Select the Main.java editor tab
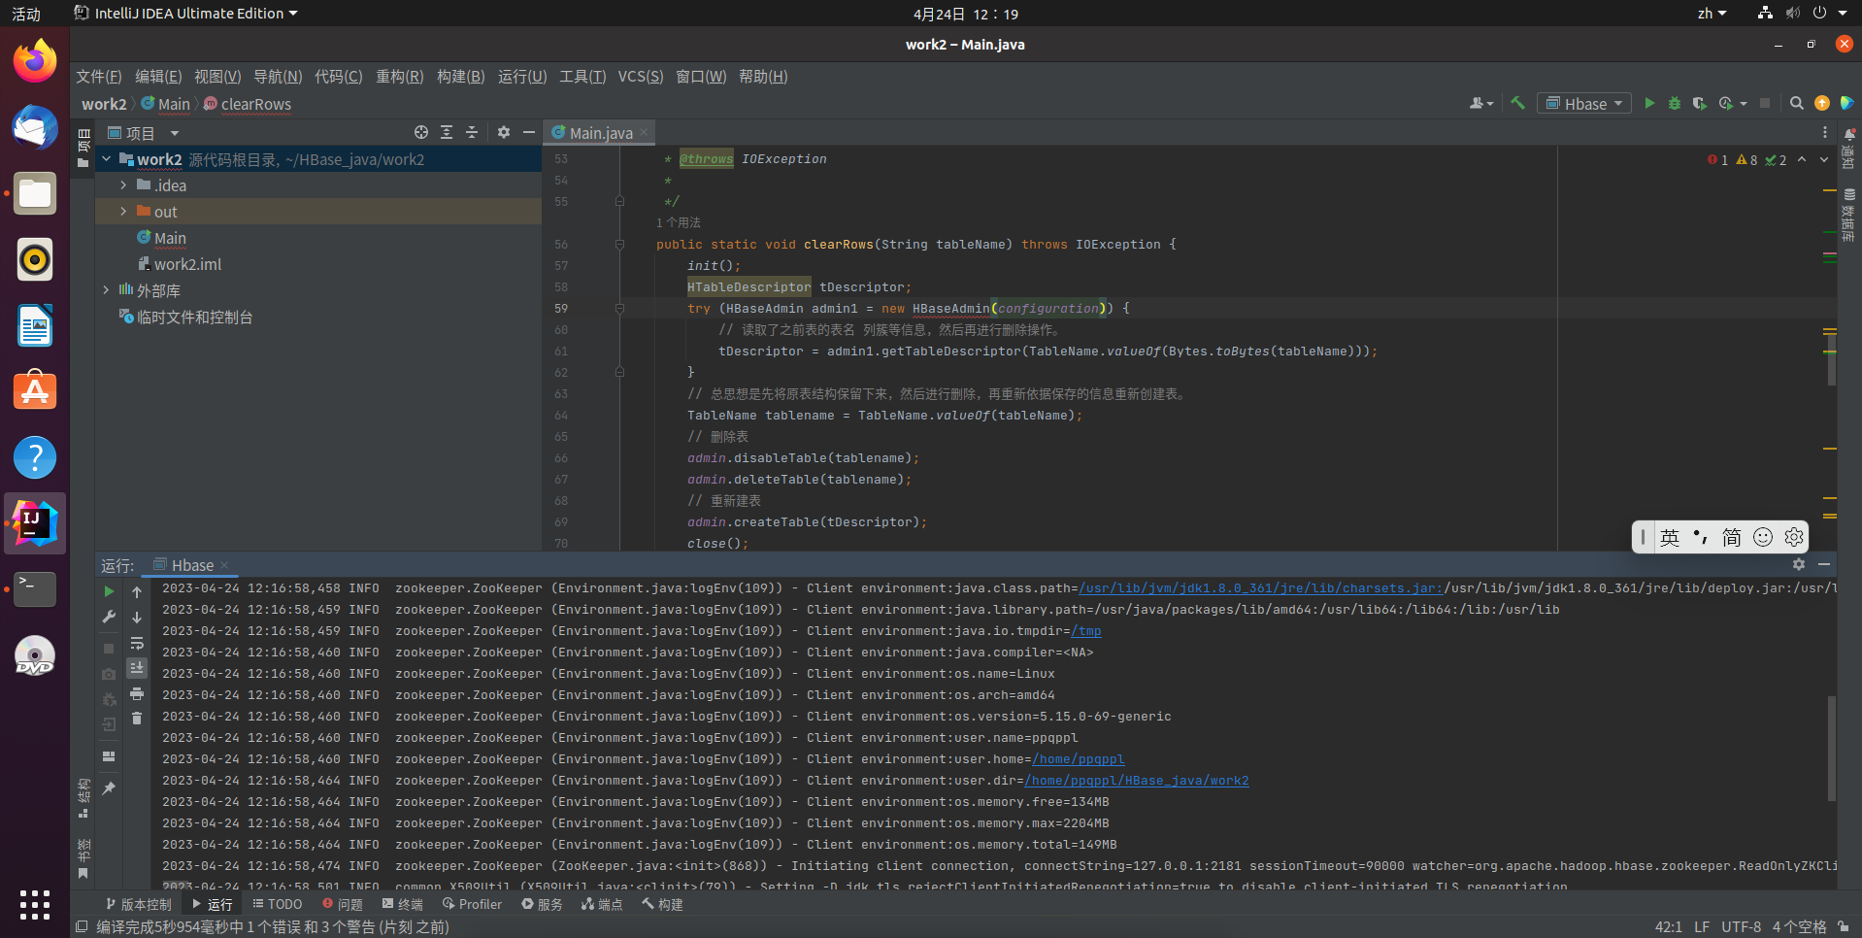The height and width of the screenshot is (938, 1862). tap(601, 132)
